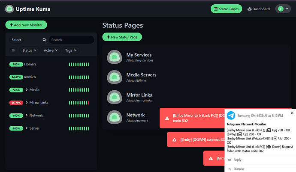
Task: Open the Active filter dropdown
Action: pos(51,50)
